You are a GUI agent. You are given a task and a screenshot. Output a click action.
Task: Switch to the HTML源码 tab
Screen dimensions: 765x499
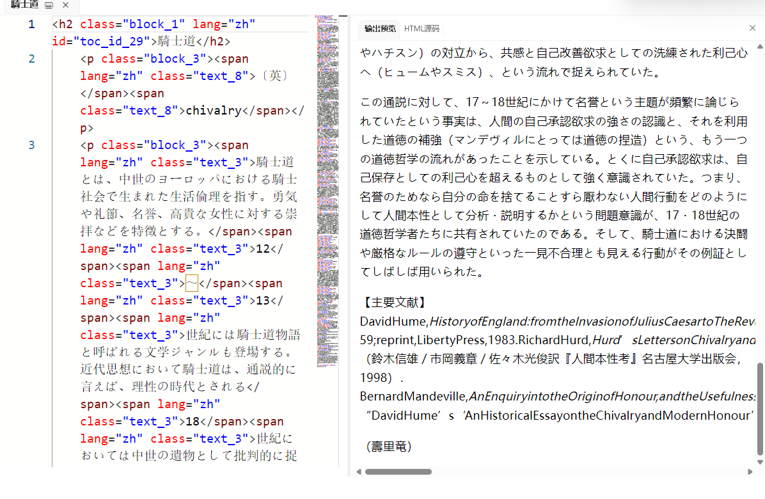(422, 29)
